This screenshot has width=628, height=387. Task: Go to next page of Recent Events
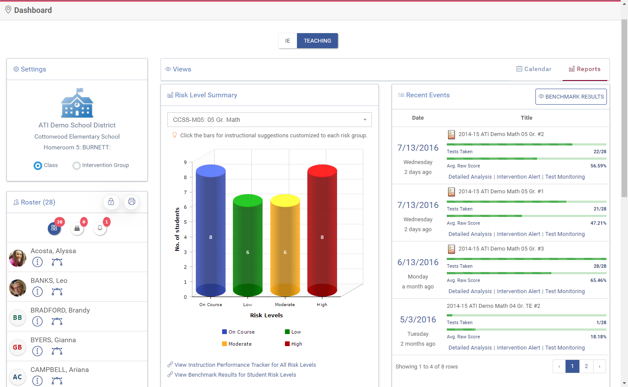pos(600,366)
